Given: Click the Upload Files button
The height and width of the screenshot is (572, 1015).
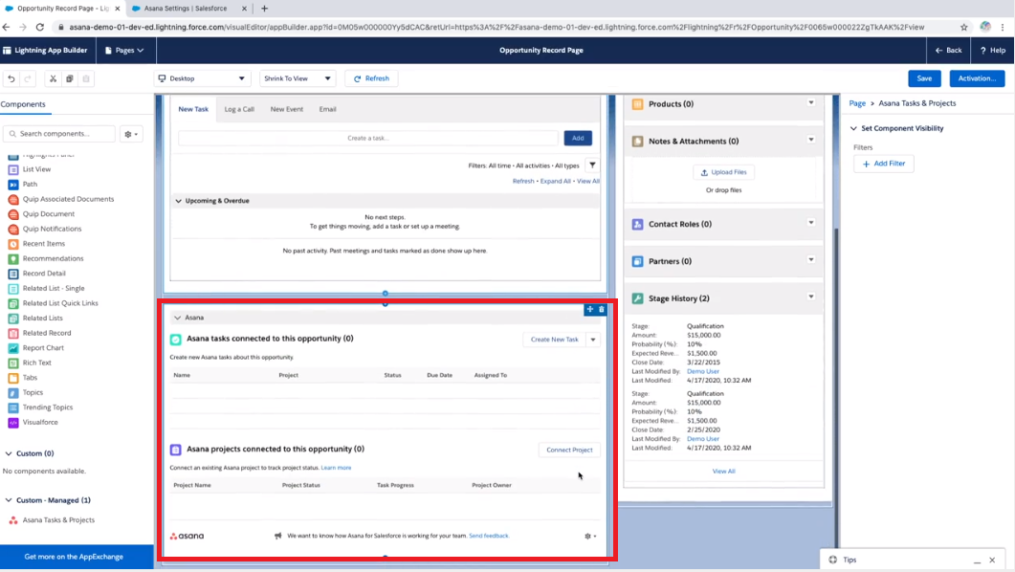Looking at the screenshot, I should coord(724,172).
